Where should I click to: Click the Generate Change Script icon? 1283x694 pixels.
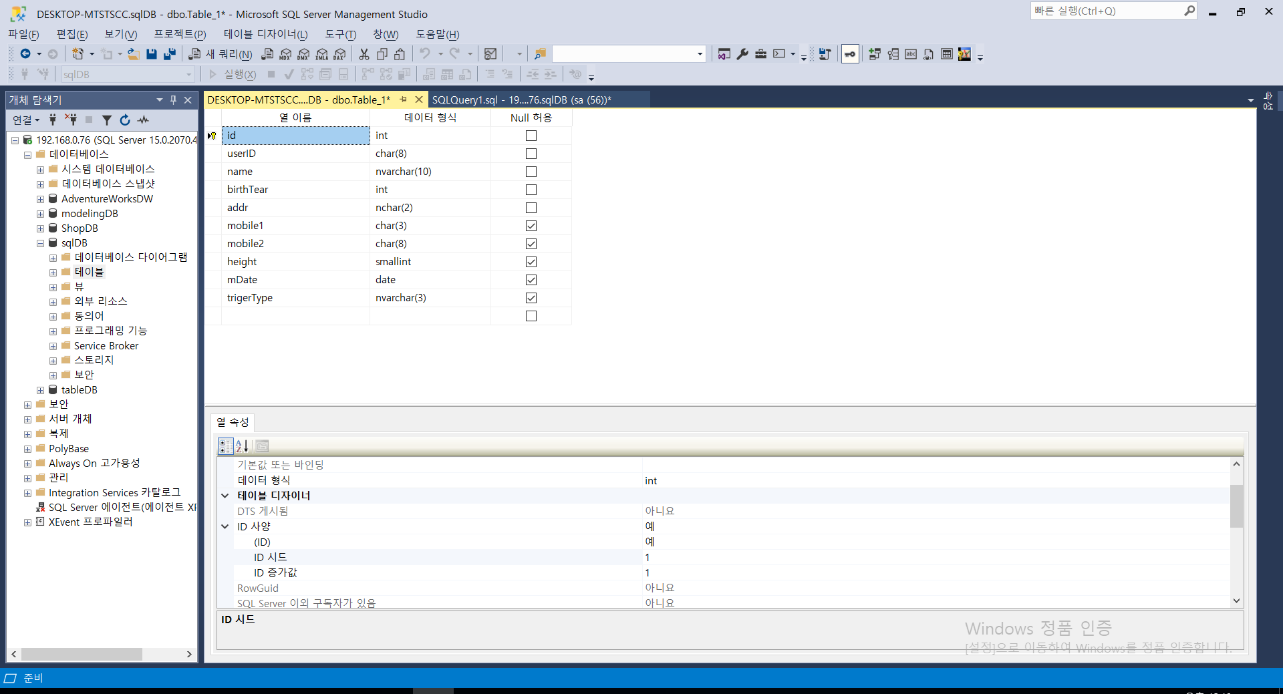coord(825,54)
